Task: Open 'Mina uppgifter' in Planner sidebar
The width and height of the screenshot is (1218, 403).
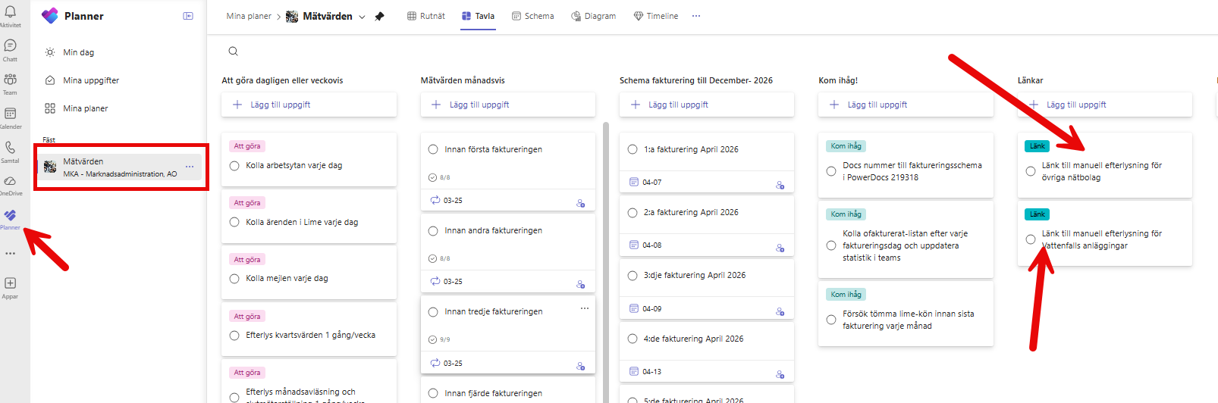Action: 91,80
